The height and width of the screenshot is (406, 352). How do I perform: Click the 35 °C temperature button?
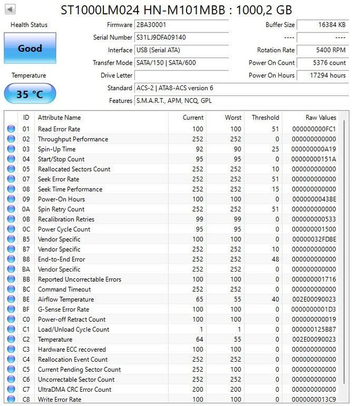[x=30, y=94]
